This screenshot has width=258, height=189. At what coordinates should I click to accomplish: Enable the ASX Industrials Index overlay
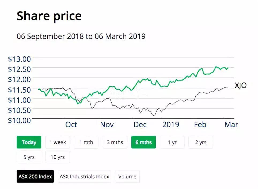pyautogui.click(x=84, y=176)
